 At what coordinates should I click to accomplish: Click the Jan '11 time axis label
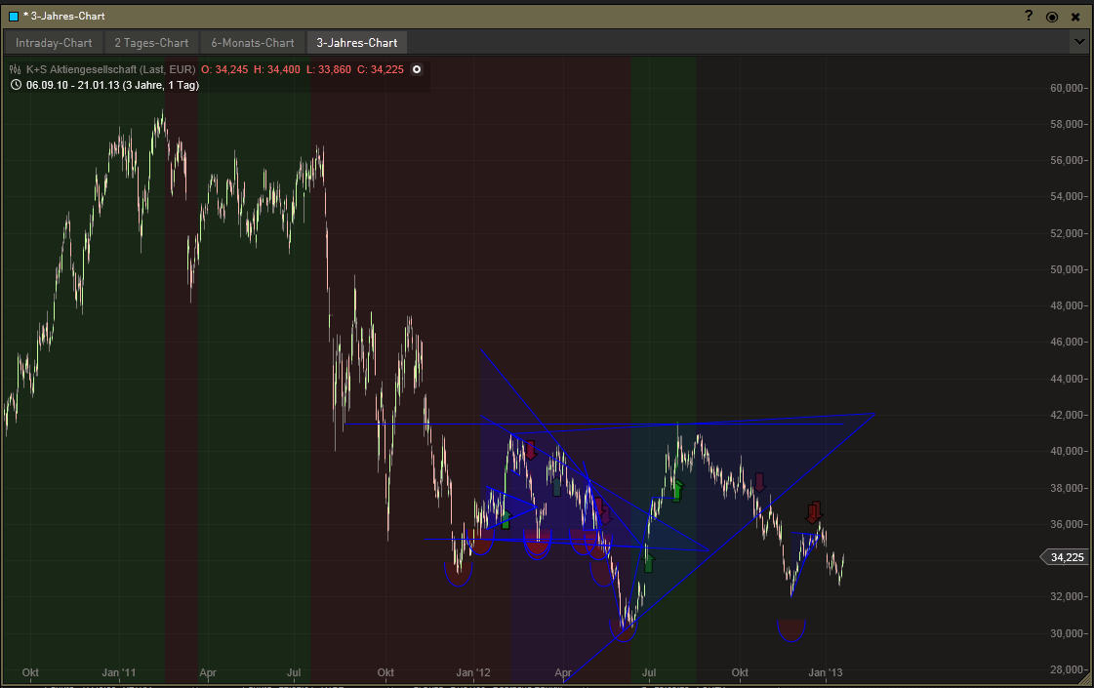[119, 672]
